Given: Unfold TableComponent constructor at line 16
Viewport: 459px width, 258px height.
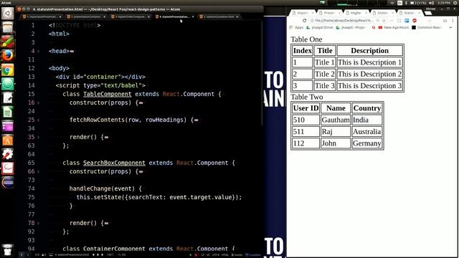Looking at the screenshot, I should point(38,102).
